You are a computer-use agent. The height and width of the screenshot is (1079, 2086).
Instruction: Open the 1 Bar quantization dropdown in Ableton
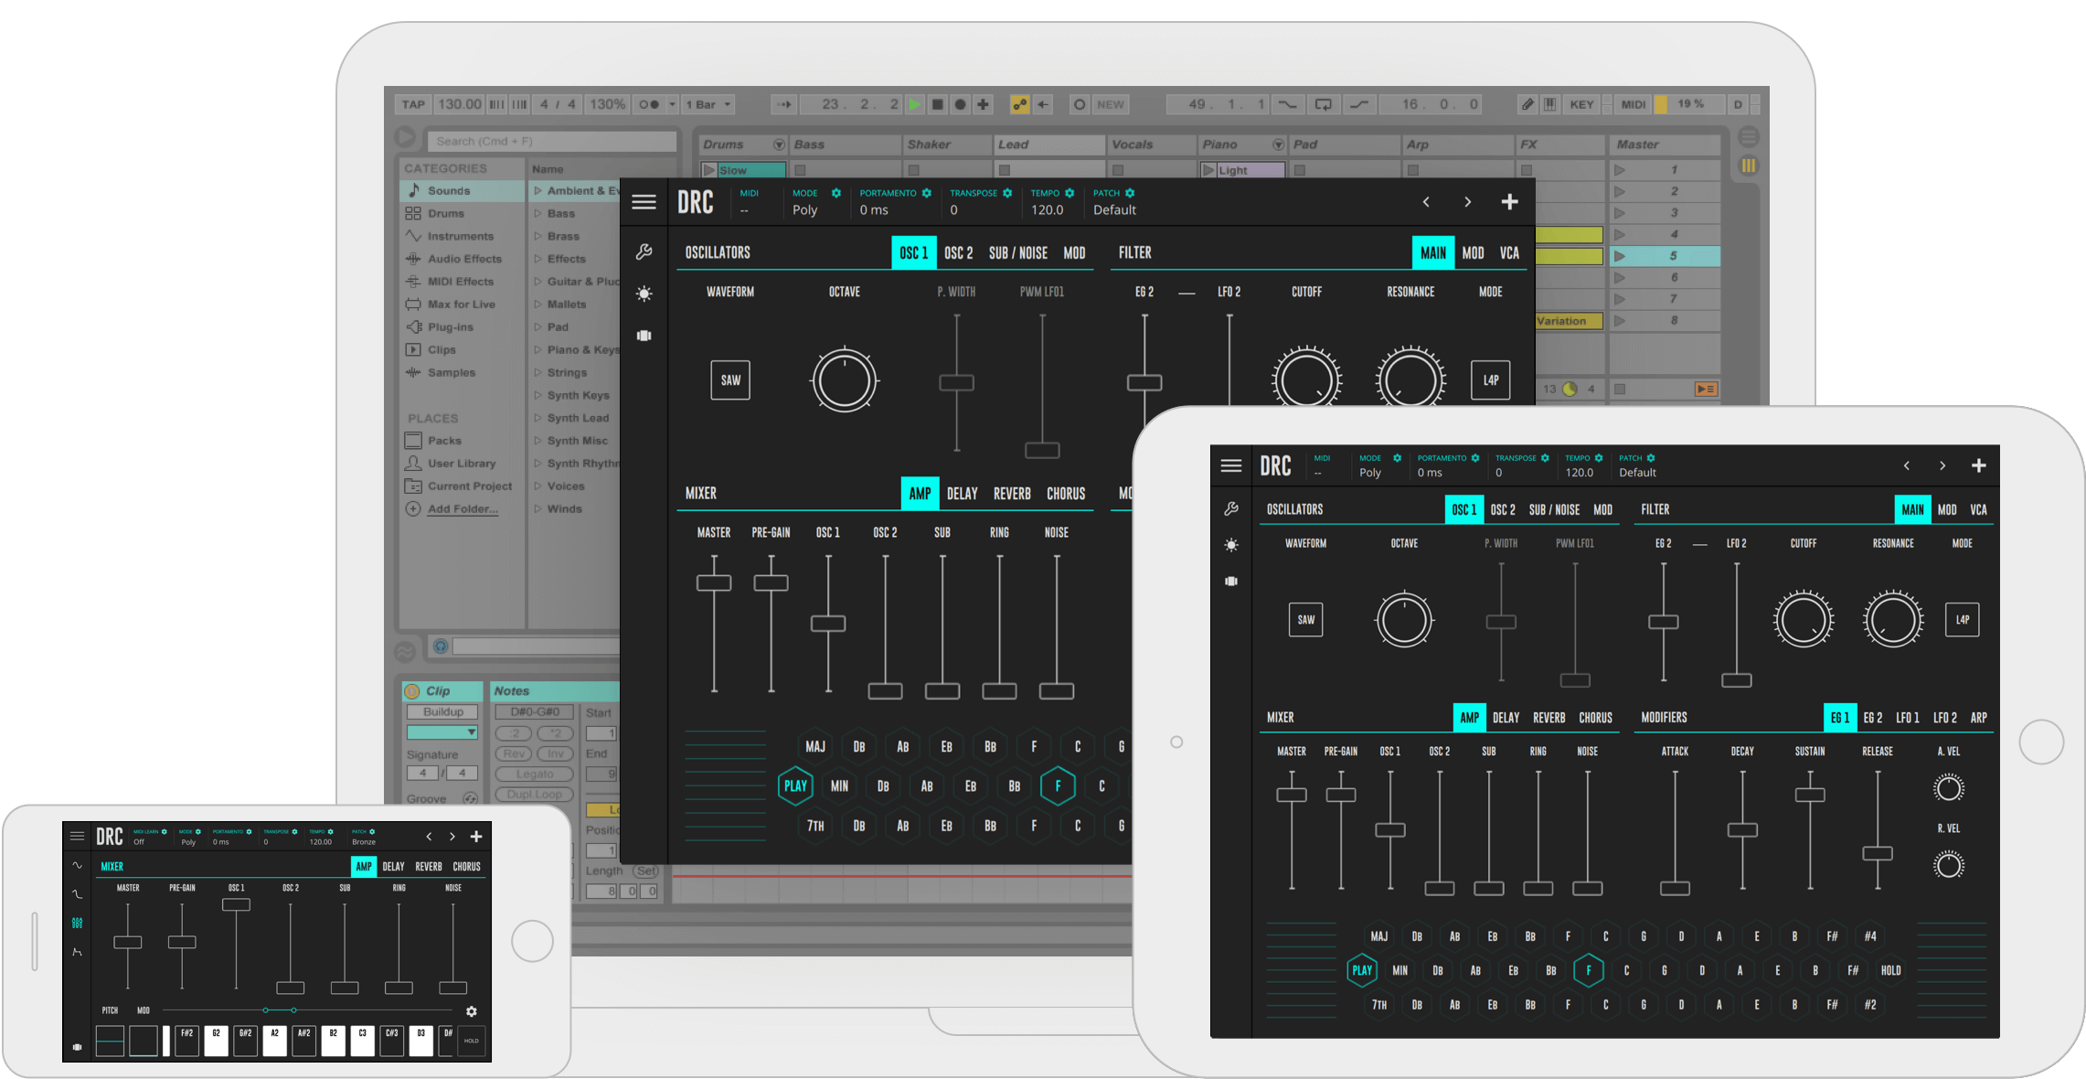[x=708, y=104]
